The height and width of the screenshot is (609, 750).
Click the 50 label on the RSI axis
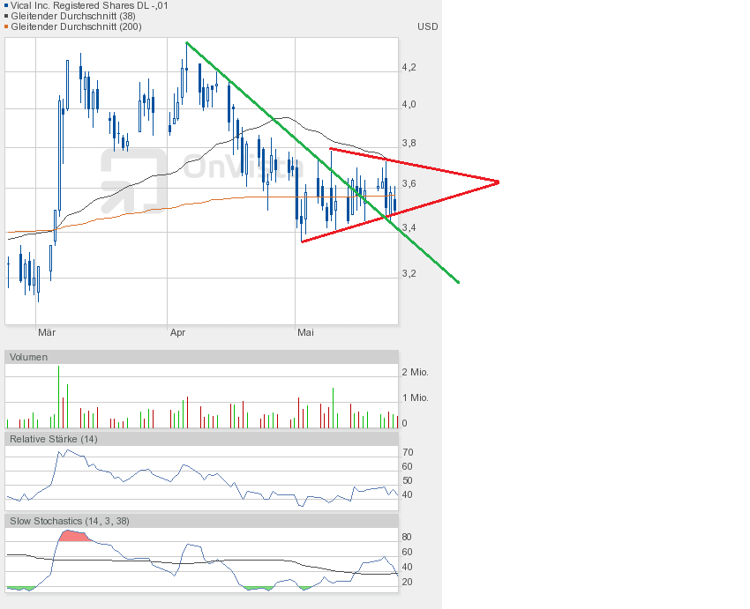click(408, 480)
